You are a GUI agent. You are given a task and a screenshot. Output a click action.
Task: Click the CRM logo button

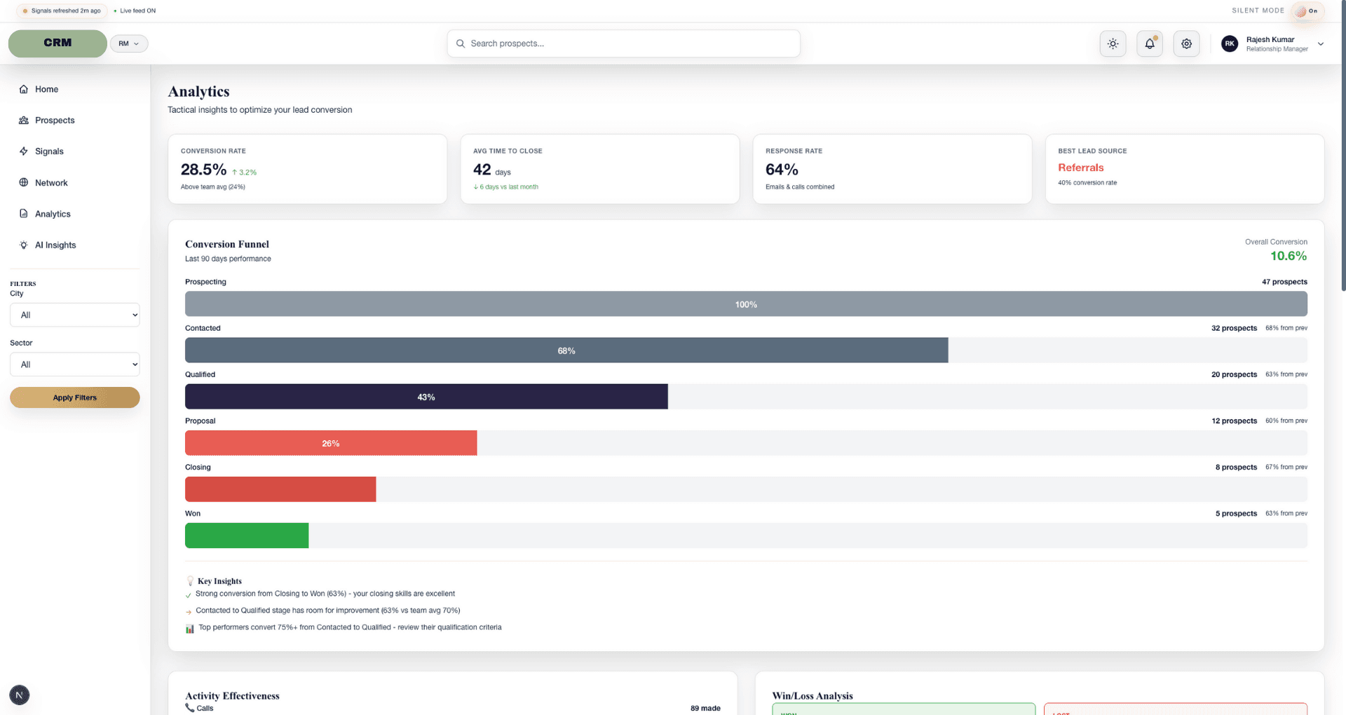tap(57, 43)
